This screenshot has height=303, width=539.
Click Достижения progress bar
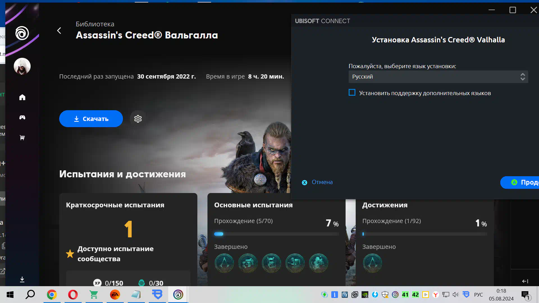[424, 234]
